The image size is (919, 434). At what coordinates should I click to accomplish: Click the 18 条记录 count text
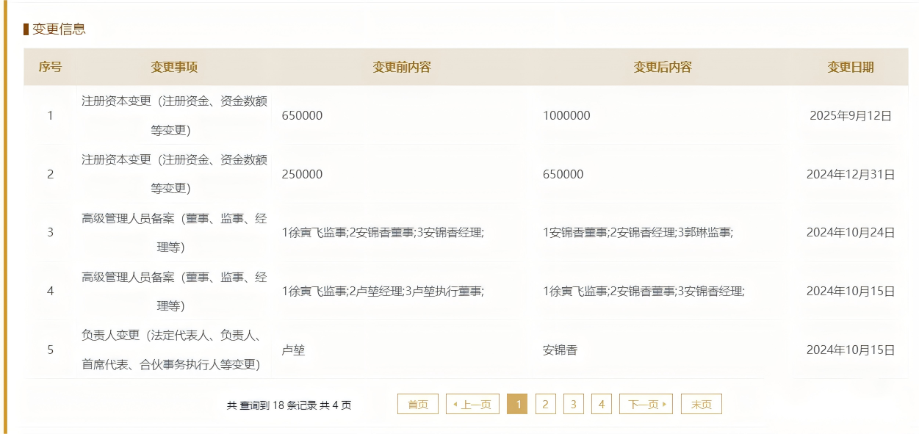pyautogui.click(x=289, y=405)
